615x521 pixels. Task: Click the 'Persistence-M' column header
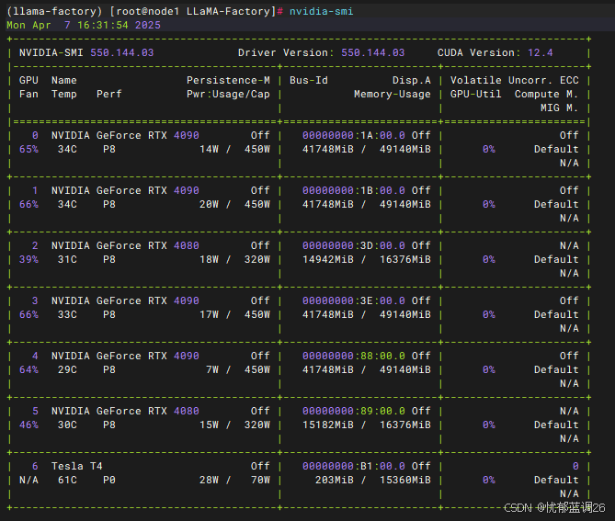tap(228, 80)
